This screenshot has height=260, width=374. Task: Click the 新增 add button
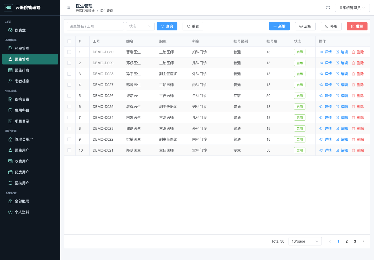[x=279, y=26]
